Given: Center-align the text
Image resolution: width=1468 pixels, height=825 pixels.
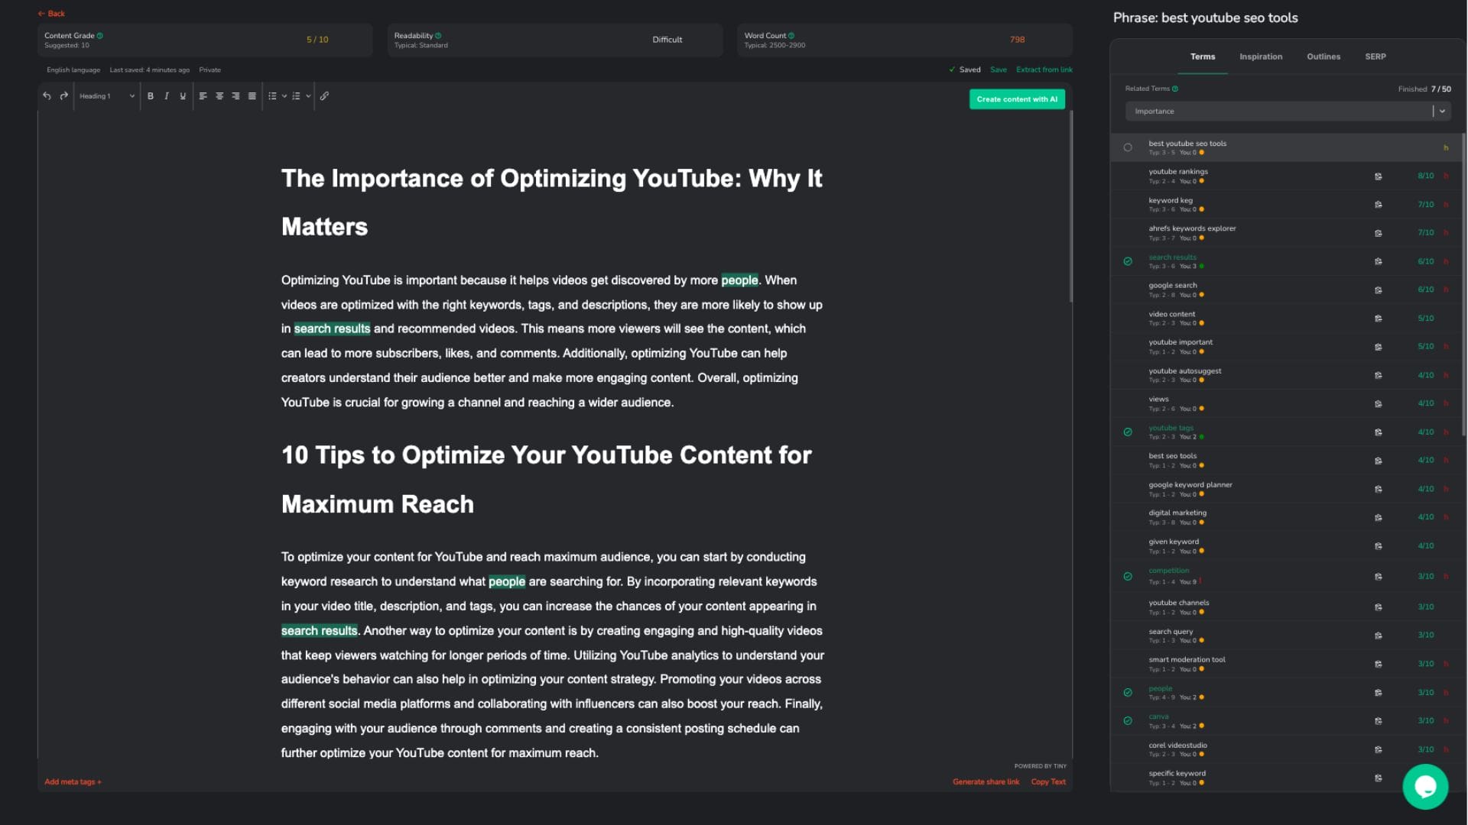Looking at the screenshot, I should tap(219, 96).
